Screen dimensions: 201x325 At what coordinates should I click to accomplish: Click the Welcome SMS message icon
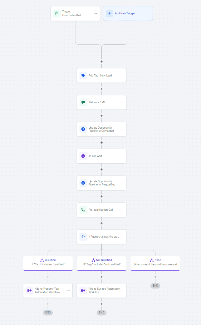pos(83,102)
